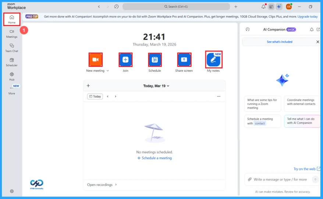
Task: Go to previous day in calendar
Action: coord(107,96)
